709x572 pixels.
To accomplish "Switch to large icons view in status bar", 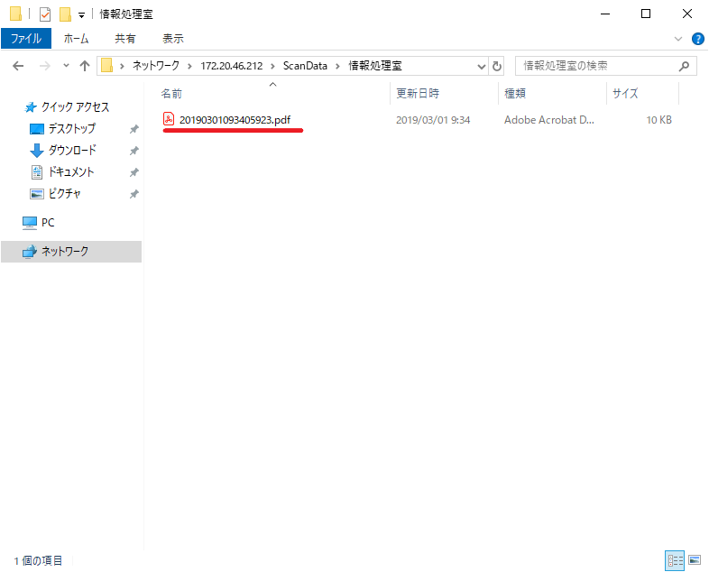I will click(695, 560).
